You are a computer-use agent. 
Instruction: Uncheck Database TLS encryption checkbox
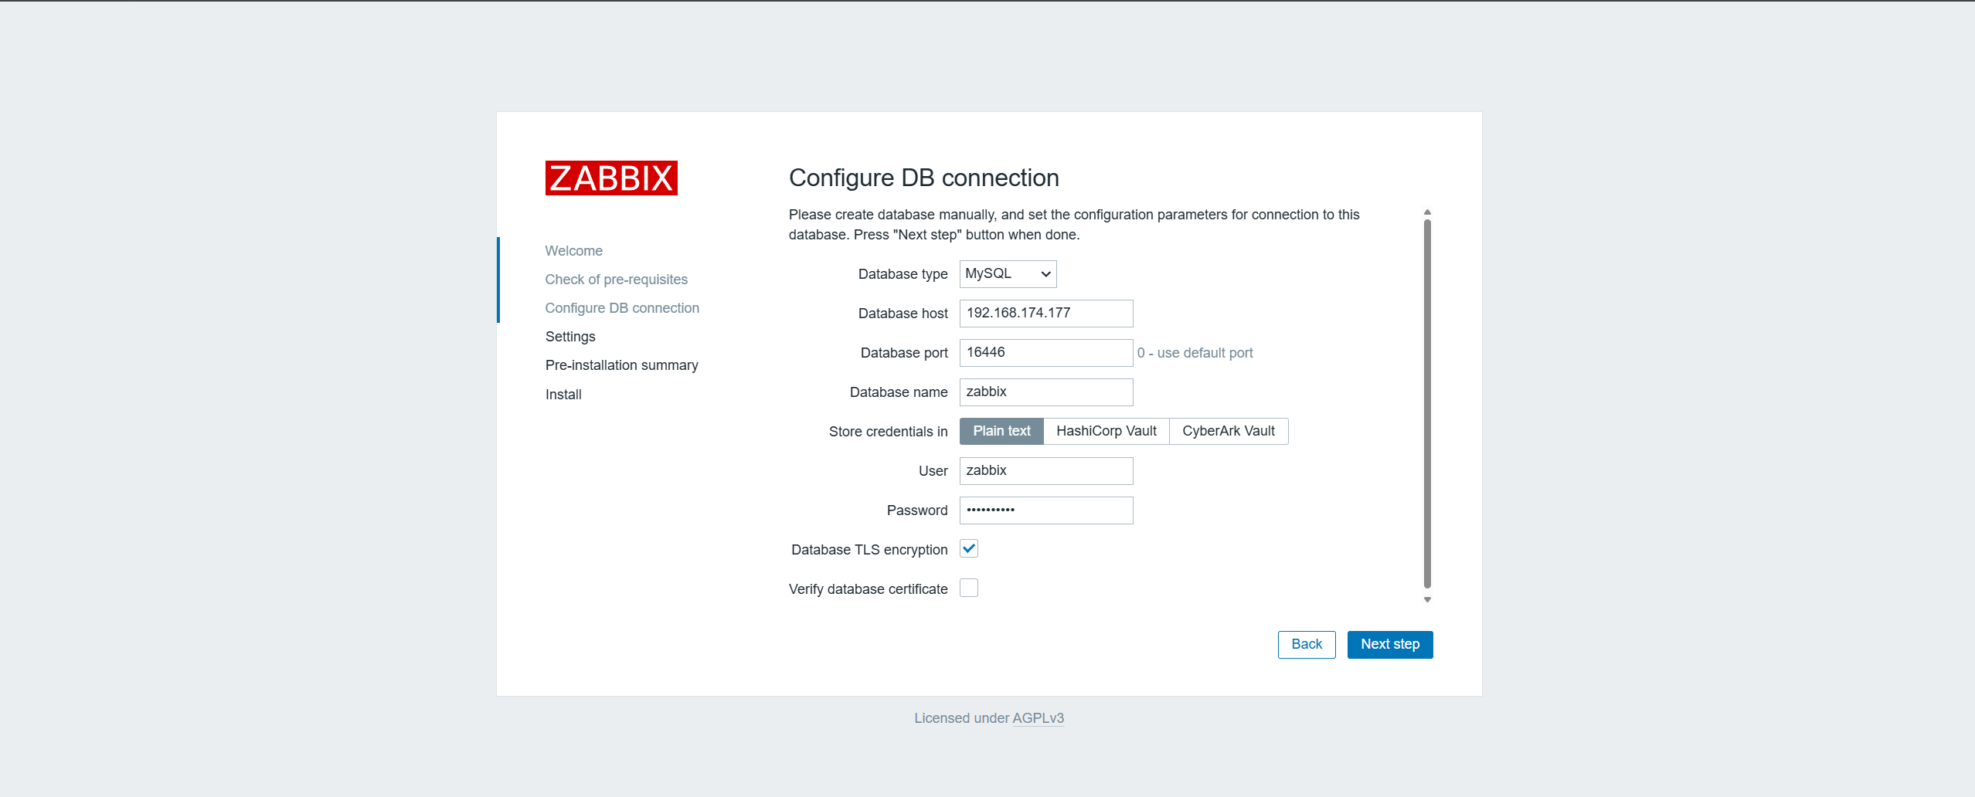tap(969, 549)
